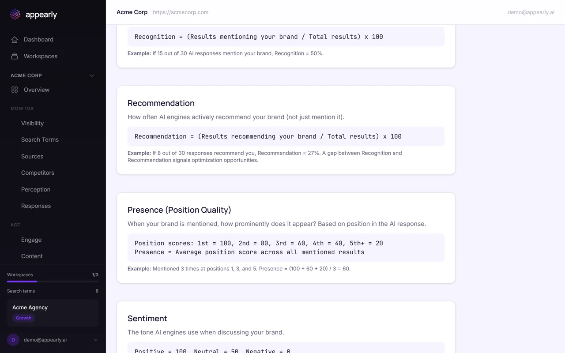The width and height of the screenshot is (565, 353).
Task: Open the Acme Agency plan card
Action: coord(53,308)
